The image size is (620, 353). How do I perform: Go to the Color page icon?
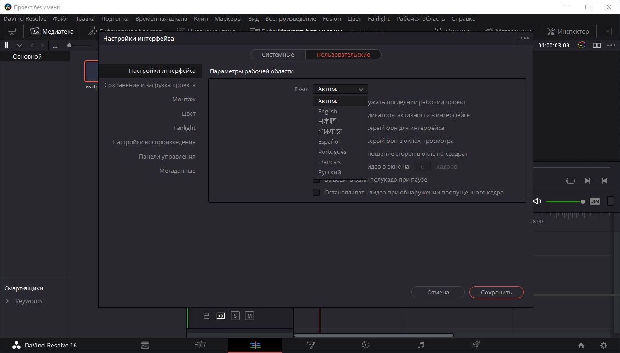365,345
